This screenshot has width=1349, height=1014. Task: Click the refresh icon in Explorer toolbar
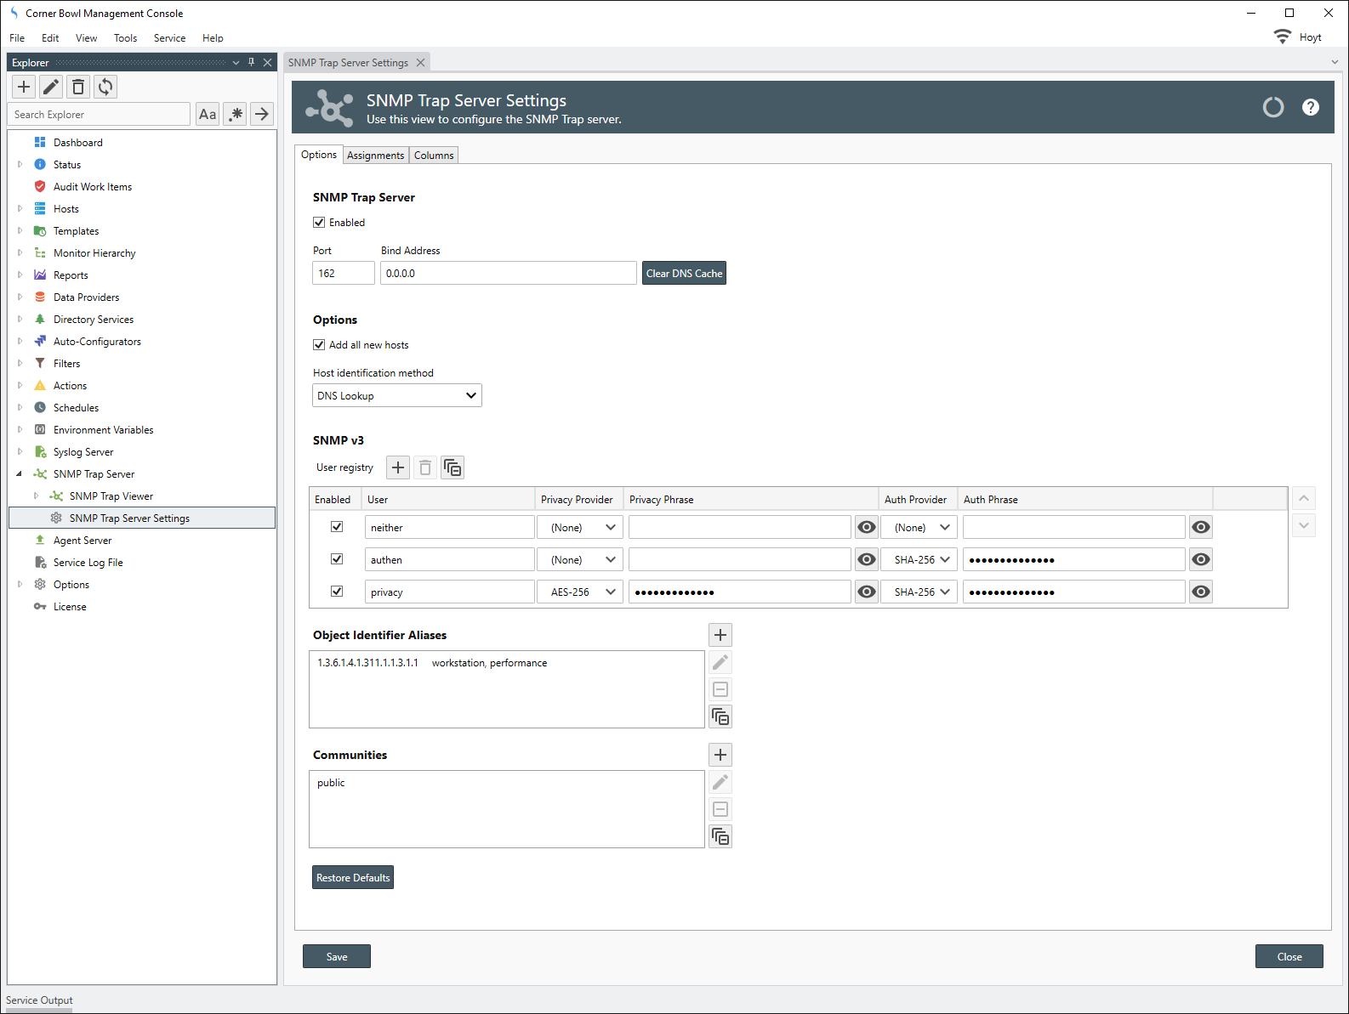click(x=105, y=87)
